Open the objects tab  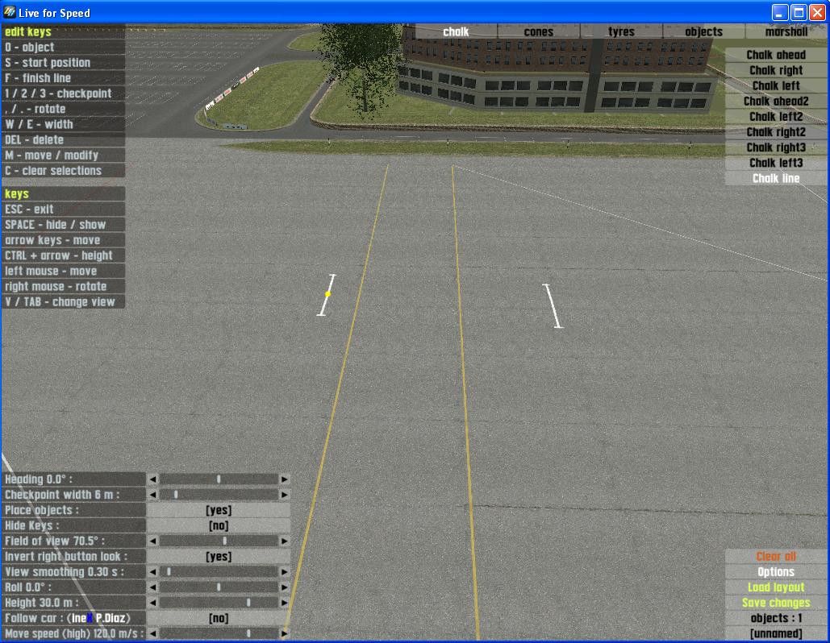tap(703, 31)
